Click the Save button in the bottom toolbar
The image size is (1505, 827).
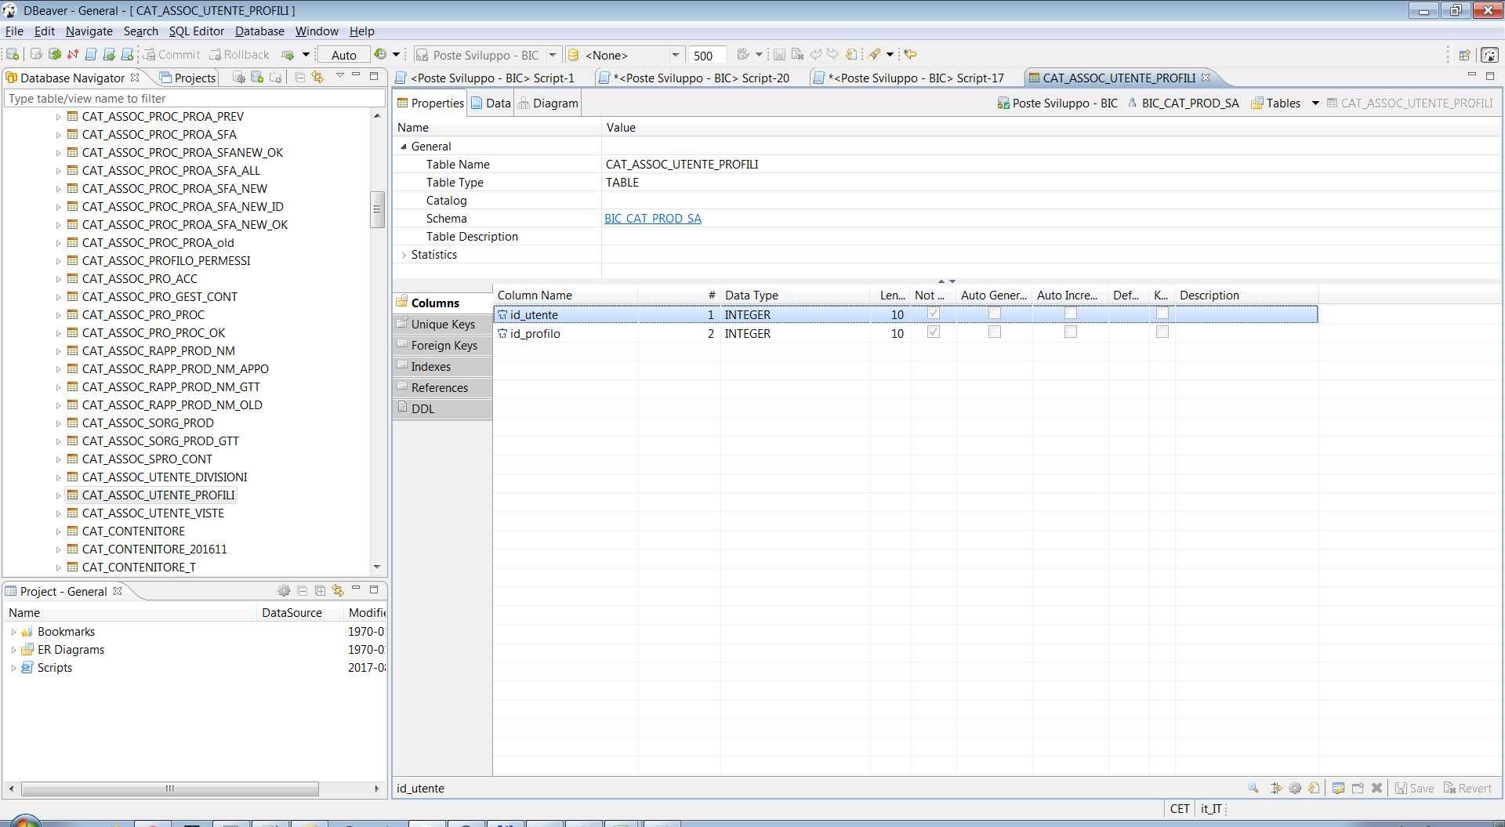[1414, 788]
